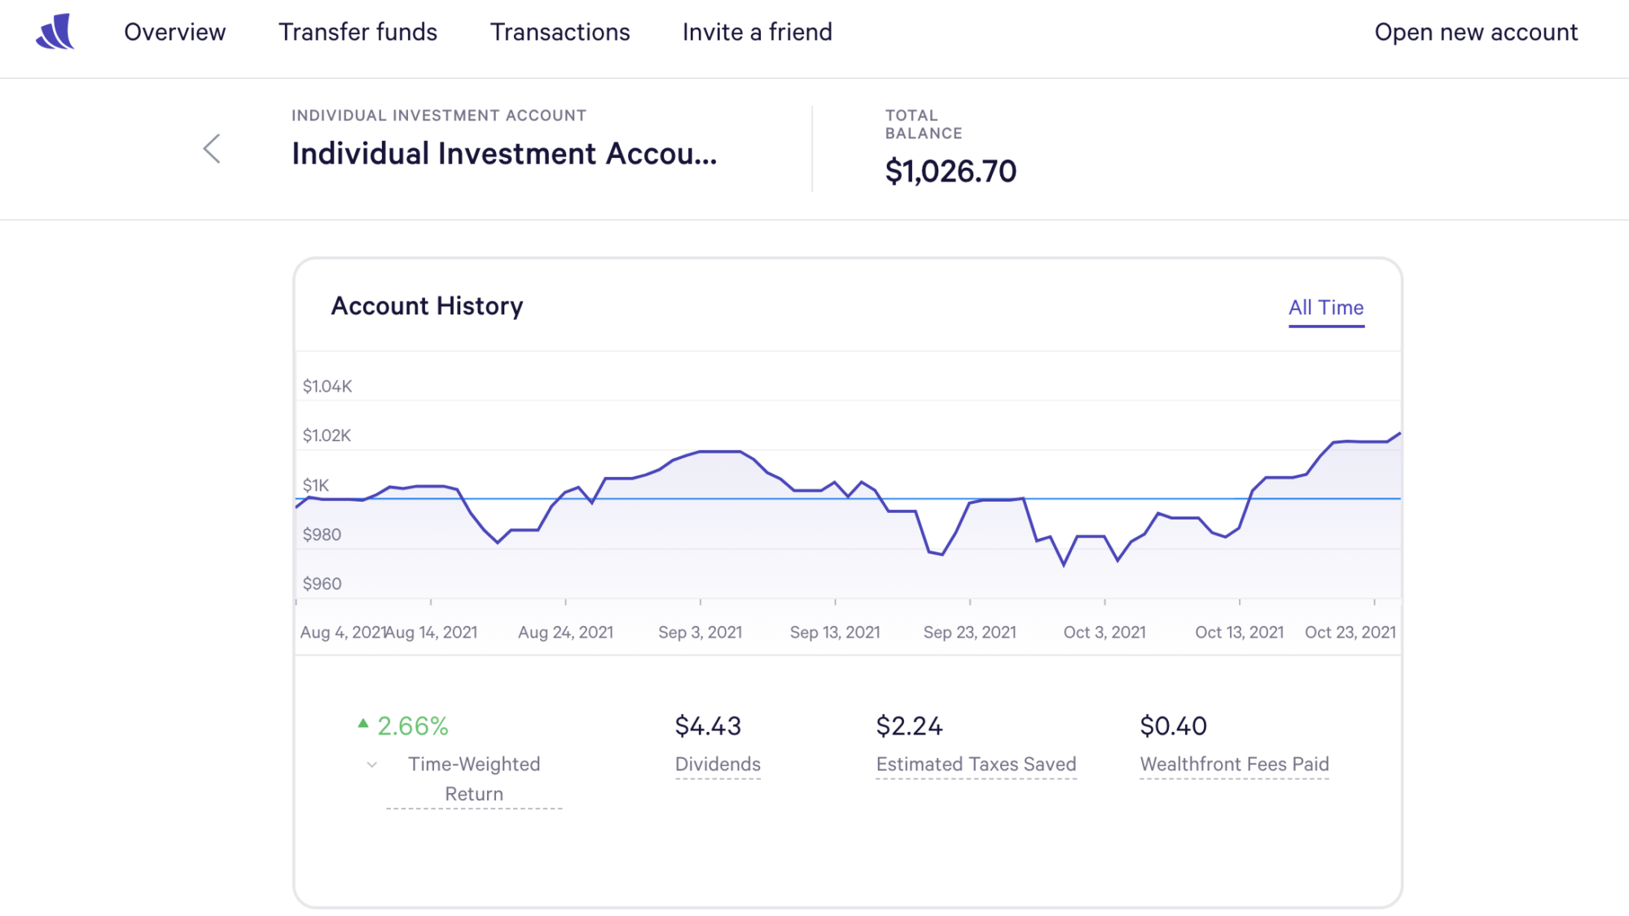The image size is (1629, 916).
Task: Click the Sep 3, 2021 axis marker
Action: 700,632
